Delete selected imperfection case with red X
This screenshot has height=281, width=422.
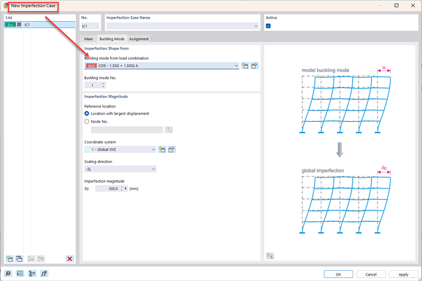pyautogui.click(x=70, y=259)
